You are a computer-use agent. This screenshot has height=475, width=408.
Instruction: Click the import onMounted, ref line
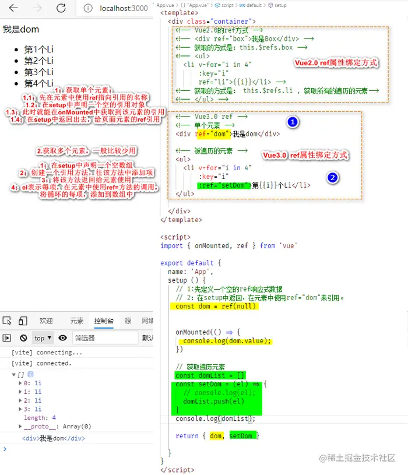click(228, 246)
